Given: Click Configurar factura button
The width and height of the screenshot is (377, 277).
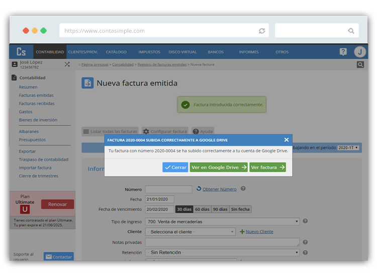Looking at the screenshot, I should (165, 131).
